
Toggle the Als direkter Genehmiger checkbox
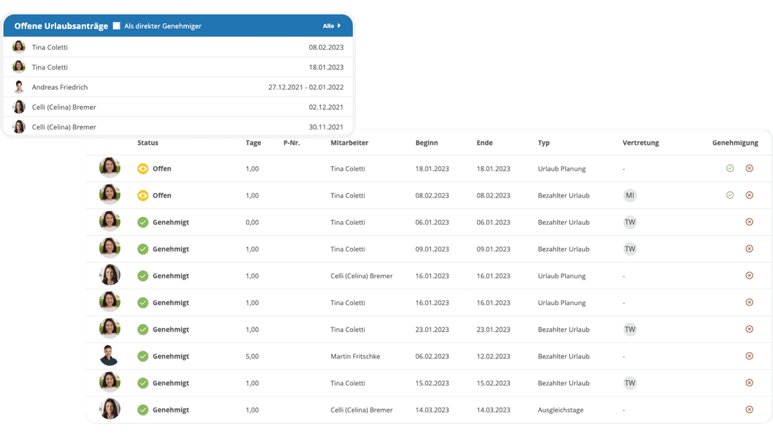116,25
